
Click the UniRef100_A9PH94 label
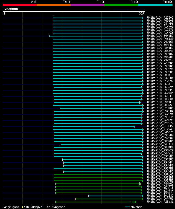pyautogui.click(x=160, y=69)
